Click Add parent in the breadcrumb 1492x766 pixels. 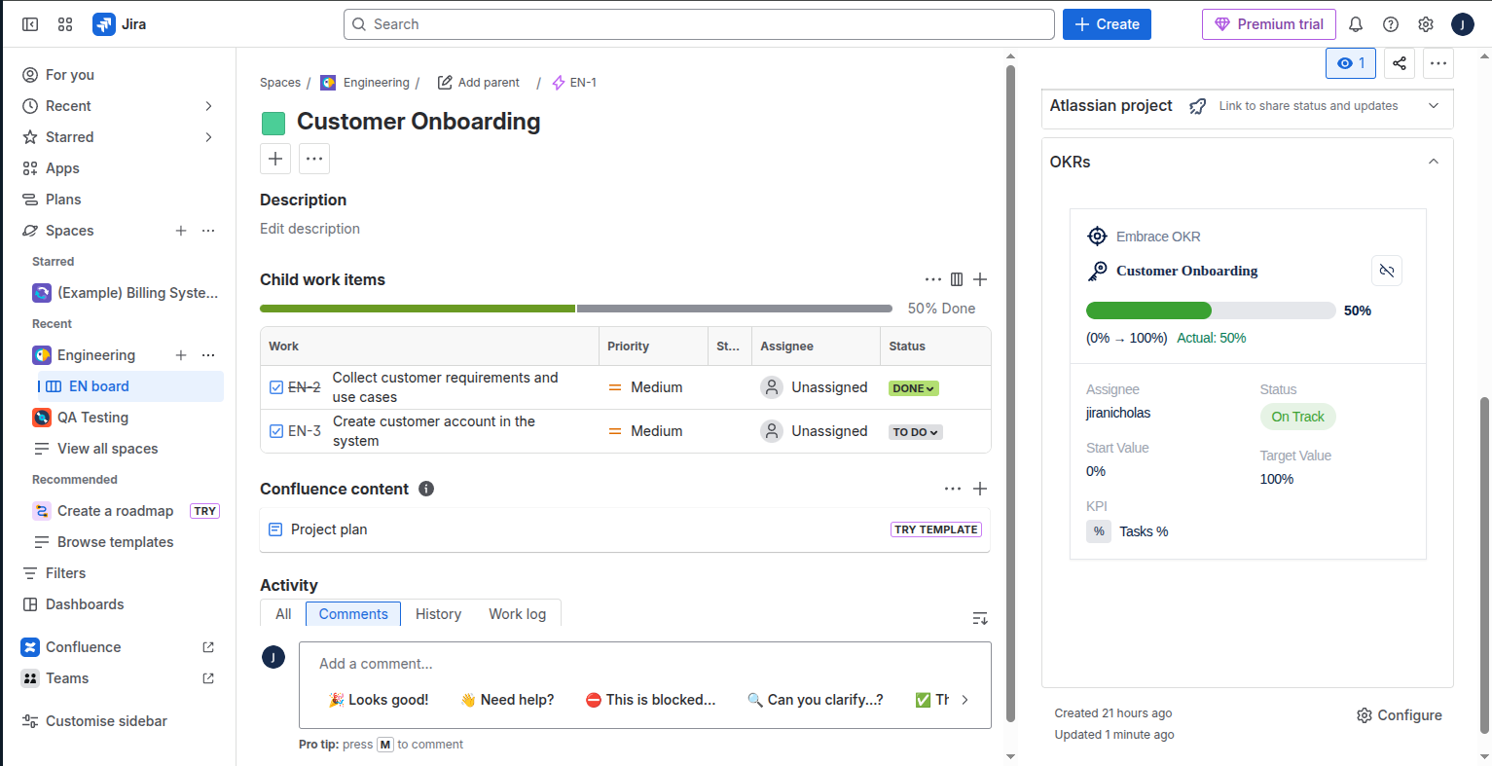(479, 83)
